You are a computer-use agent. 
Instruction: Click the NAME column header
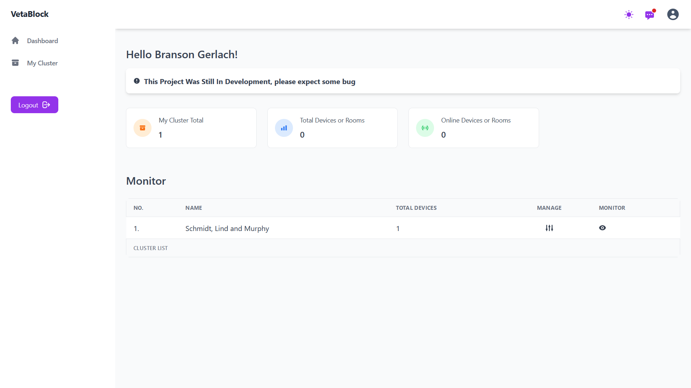[x=194, y=208]
